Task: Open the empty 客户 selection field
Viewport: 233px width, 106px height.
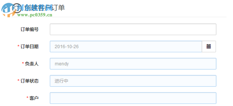Action: coord(133,98)
